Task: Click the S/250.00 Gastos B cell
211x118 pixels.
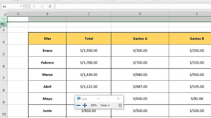Action: coord(190,50)
